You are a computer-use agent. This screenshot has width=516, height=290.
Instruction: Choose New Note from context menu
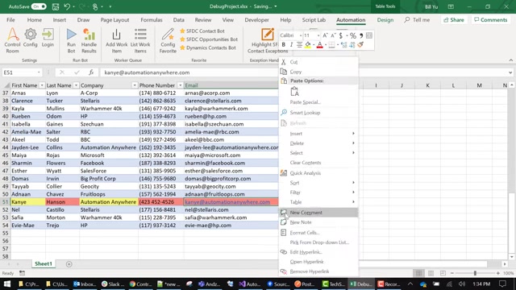[x=318, y=222]
